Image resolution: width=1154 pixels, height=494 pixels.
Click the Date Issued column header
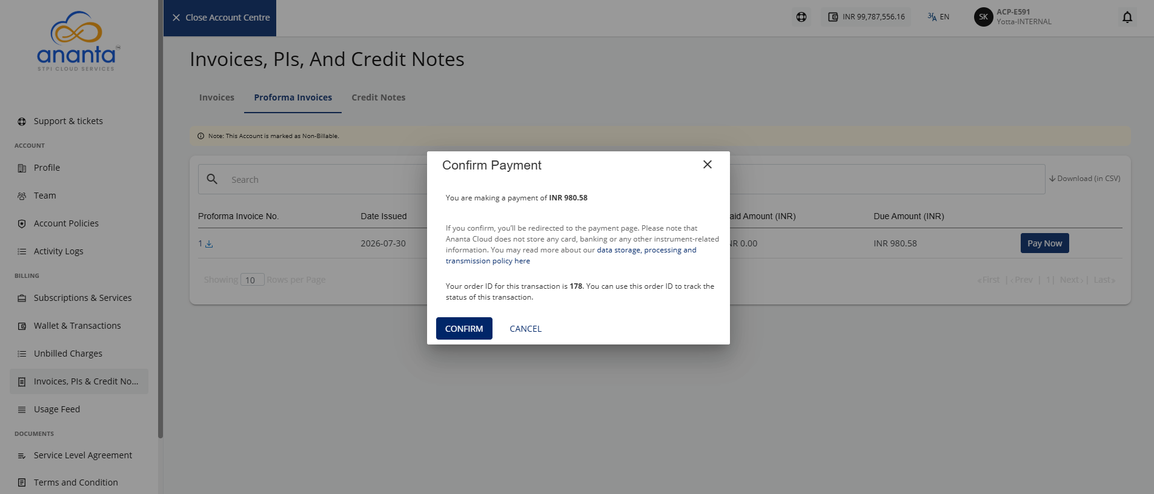coord(383,216)
